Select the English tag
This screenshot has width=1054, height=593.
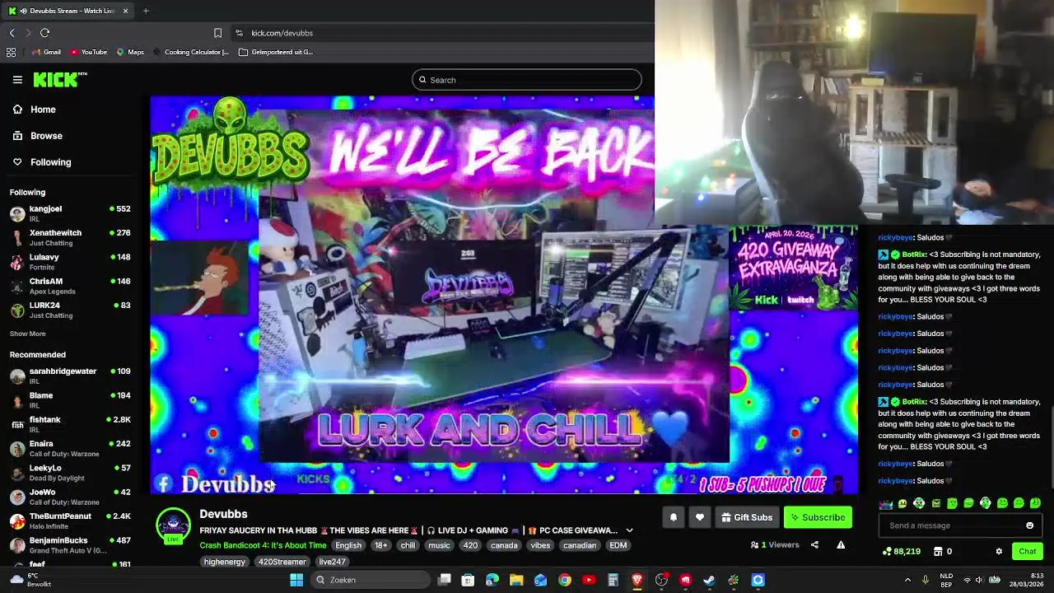[x=348, y=545]
